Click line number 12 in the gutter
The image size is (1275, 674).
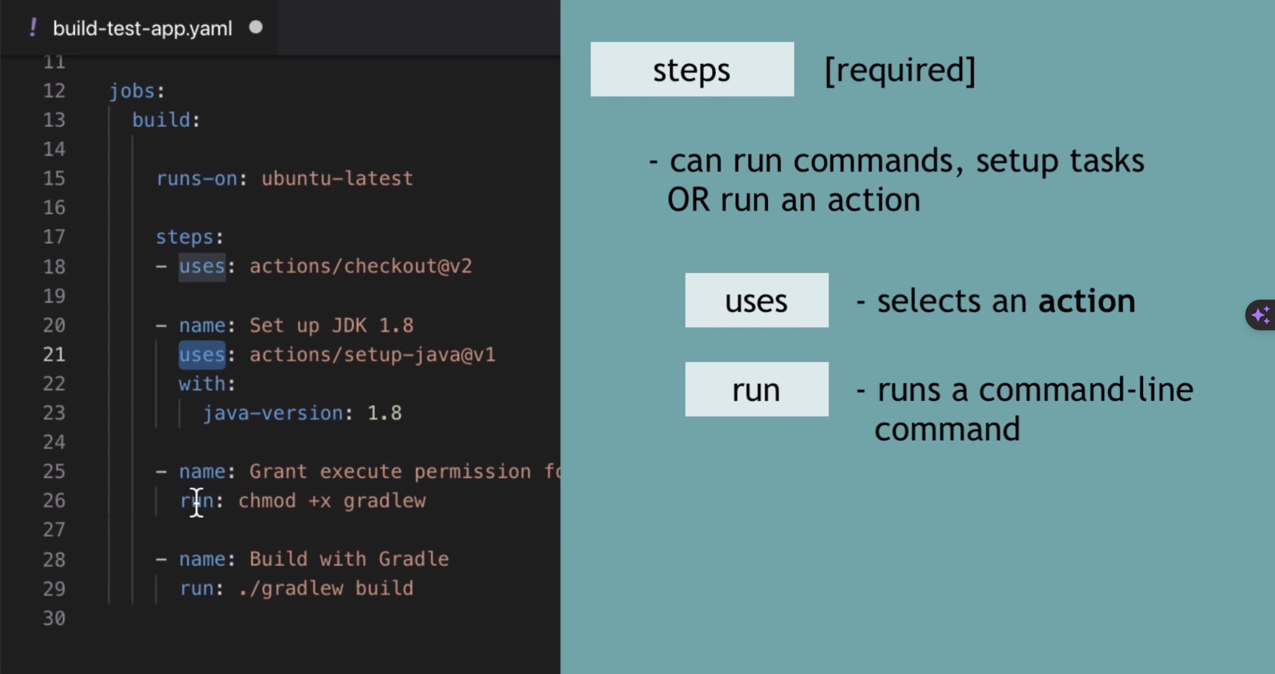54,90
